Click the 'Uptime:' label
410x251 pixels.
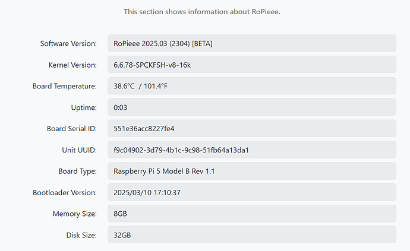(x=84, y=107)
